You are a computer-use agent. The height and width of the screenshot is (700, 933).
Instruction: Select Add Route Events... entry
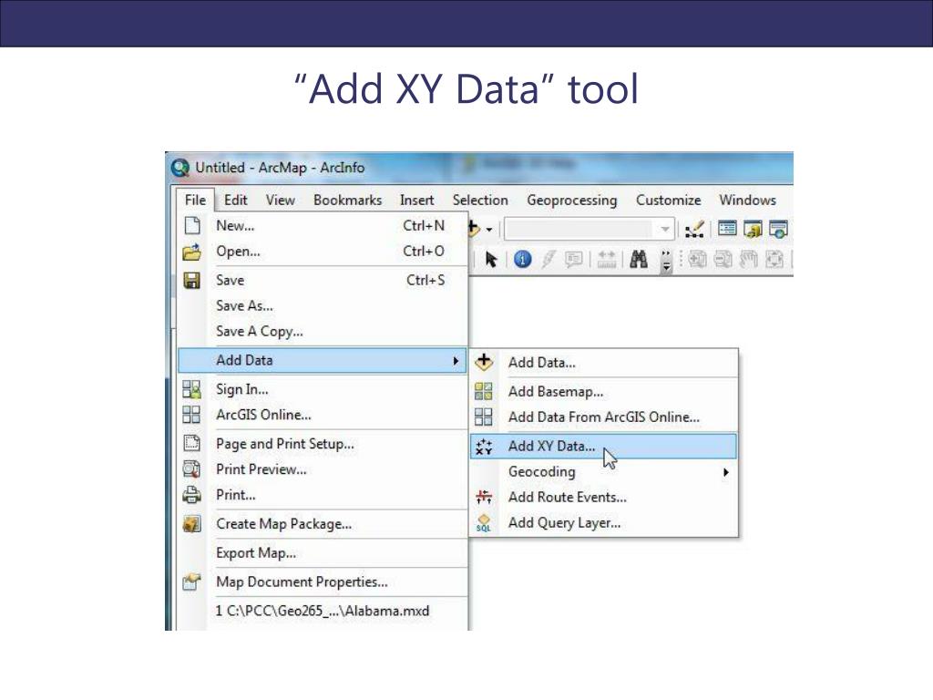pyautogui.click(x=603, y=497)
